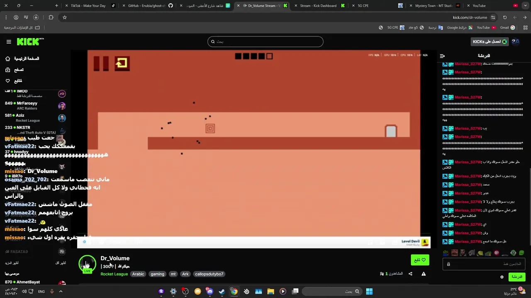Open browser extensions puzzle icon

[51, 17]
